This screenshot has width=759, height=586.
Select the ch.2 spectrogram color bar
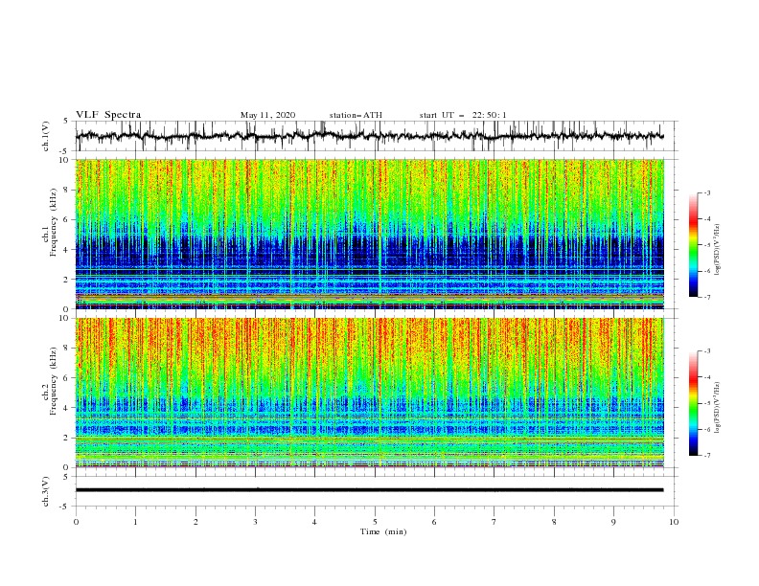(x=693, y=403)
